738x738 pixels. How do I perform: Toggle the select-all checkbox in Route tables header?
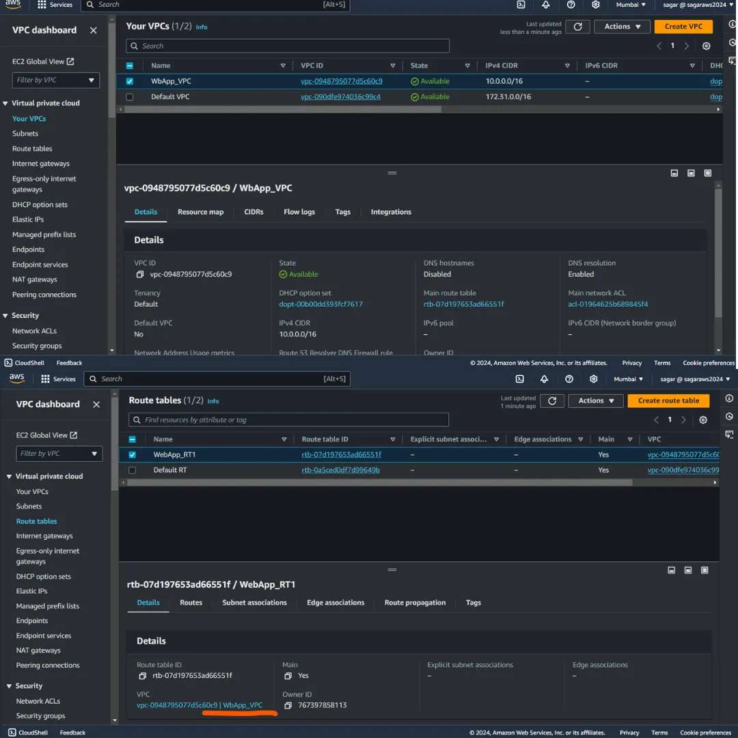pos(133,439)
